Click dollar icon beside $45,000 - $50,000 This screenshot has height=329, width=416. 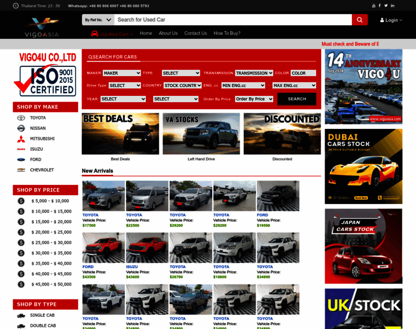[21, 284]
